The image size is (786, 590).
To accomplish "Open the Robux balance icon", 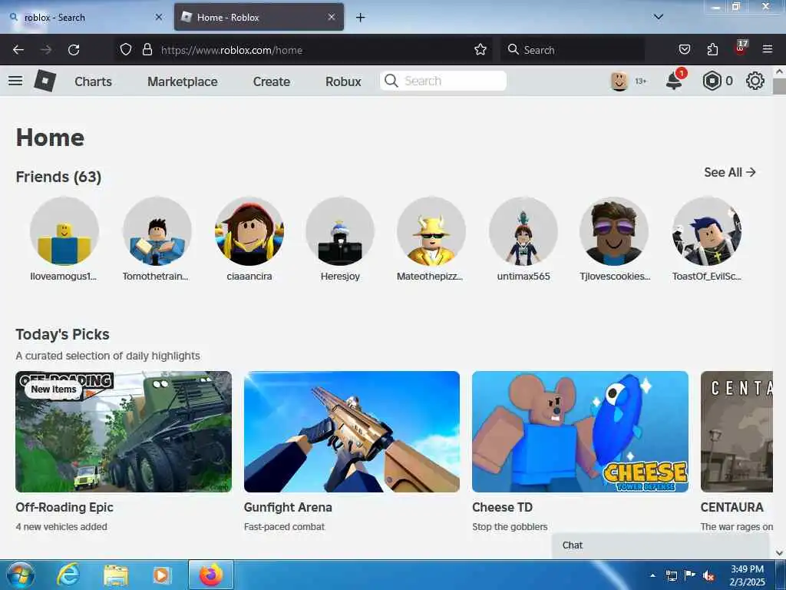I will (712, 81).
